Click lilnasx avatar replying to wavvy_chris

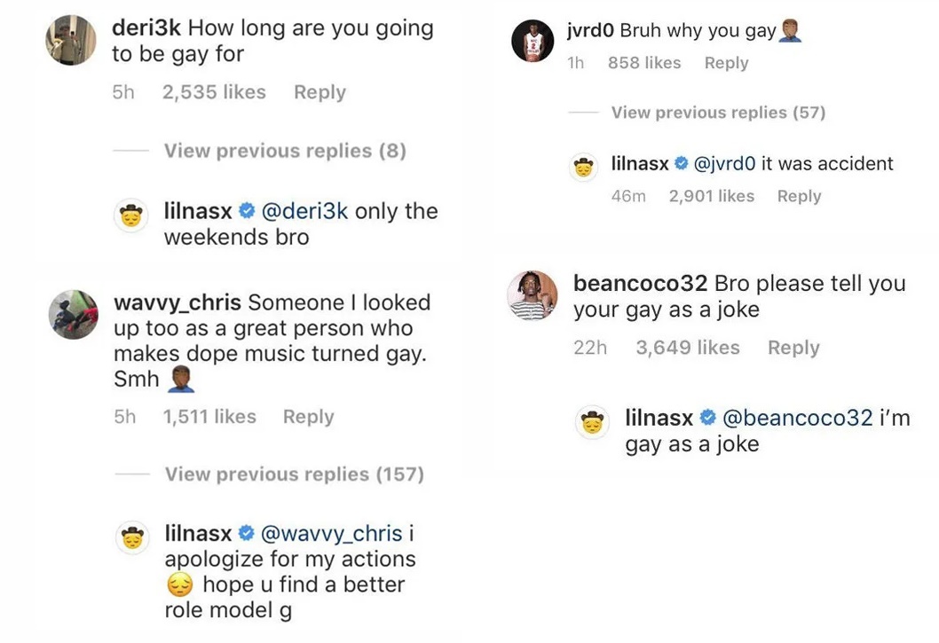point(132,537)
